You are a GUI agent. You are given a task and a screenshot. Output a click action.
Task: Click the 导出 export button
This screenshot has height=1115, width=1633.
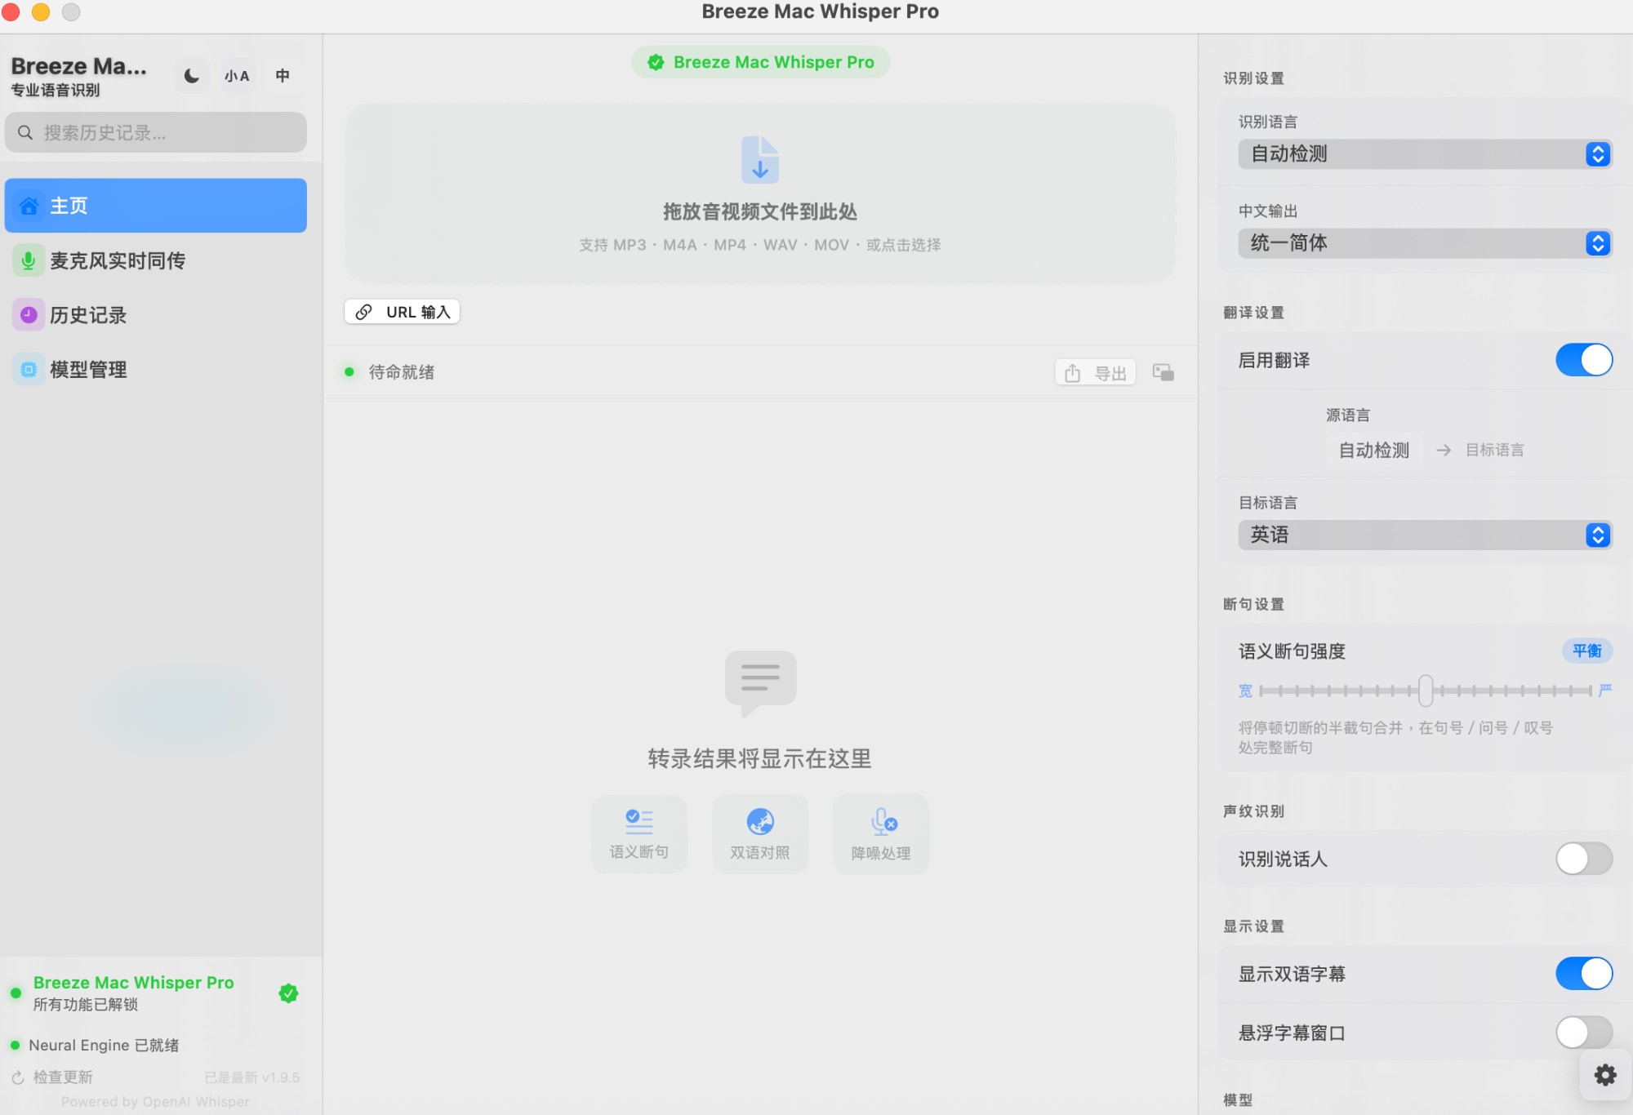[1095, 372]
